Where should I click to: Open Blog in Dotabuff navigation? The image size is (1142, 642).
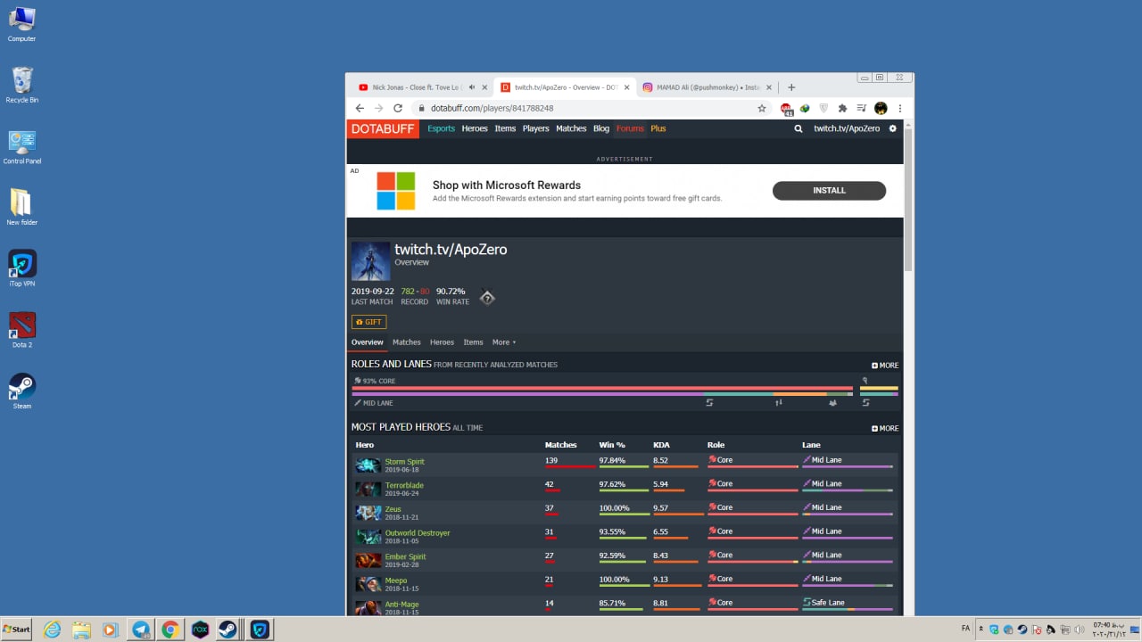(x=601, y=128)
